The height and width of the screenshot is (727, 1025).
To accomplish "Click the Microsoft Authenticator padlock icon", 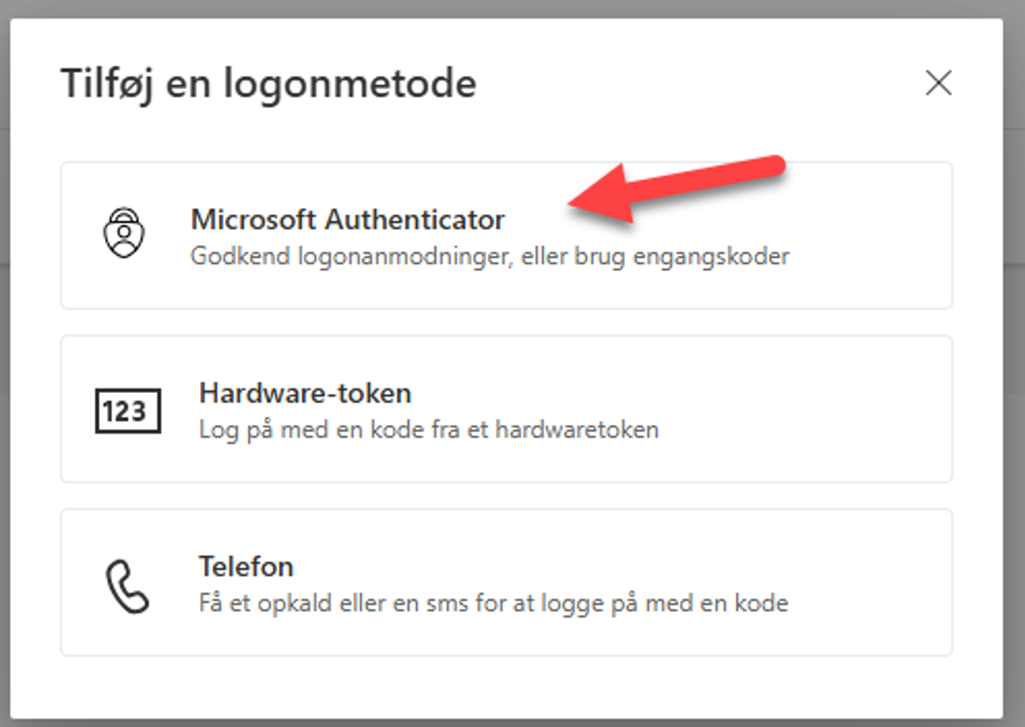I will (x=124, y=233).
